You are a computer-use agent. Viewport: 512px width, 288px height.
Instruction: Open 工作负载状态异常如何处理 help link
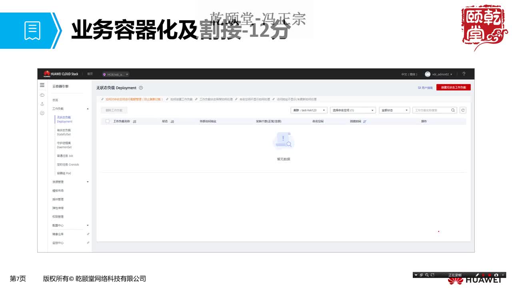tap(216, 99)
